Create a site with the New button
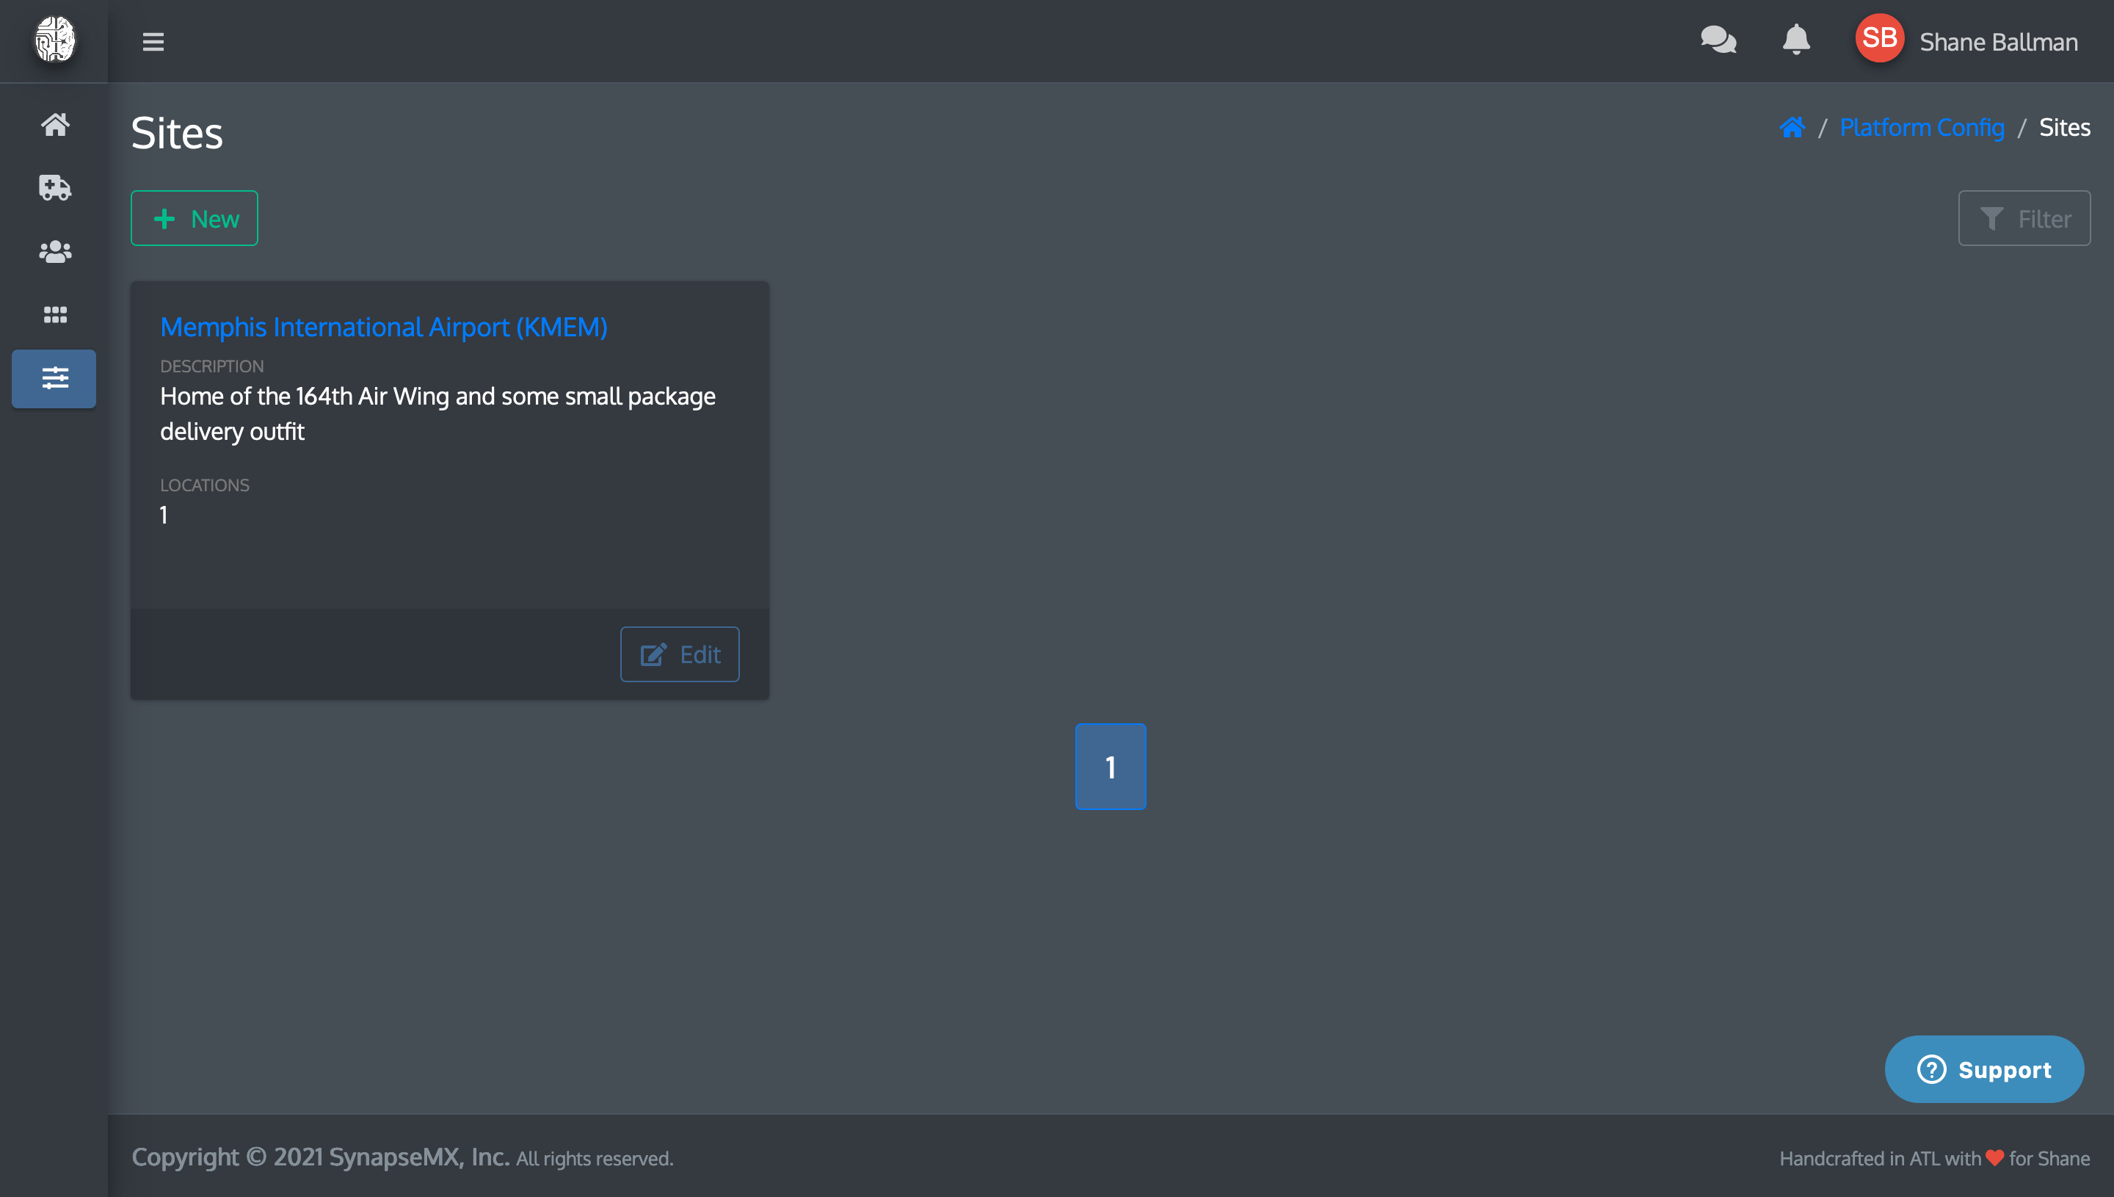Screen dimensions: 2114x1197 point(194,218)
